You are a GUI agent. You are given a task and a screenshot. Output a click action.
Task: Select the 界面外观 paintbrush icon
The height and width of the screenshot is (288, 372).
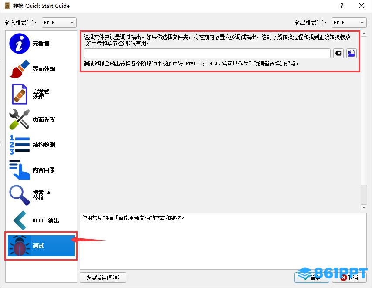(x=20, y=69)
